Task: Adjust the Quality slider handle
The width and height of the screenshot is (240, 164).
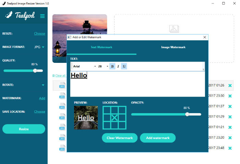Action: [x=35, y=71]
